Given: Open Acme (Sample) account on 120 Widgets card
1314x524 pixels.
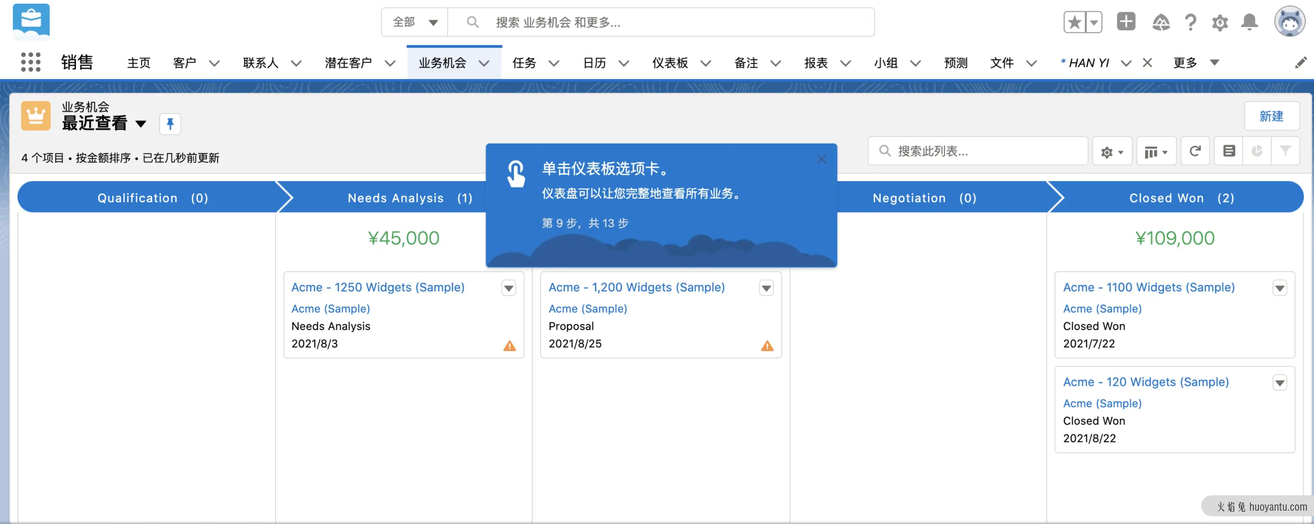Looking at the screenshot, I should tap(1103, 403).
